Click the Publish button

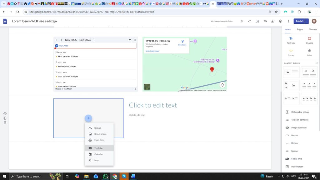(x=299, y=21)
